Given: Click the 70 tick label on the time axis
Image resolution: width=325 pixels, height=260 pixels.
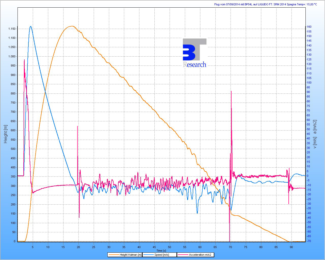Looking at the screenshot, I should pos(230,247).
